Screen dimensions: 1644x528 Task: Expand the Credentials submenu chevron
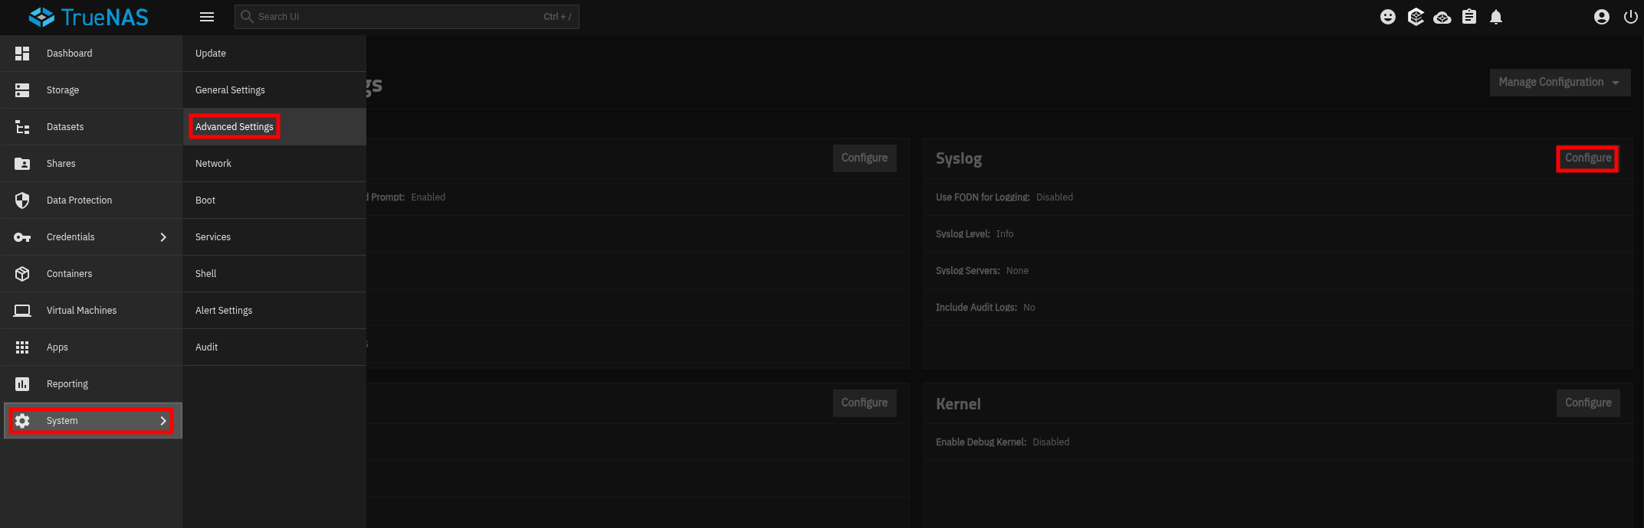[x=163, y=237]
